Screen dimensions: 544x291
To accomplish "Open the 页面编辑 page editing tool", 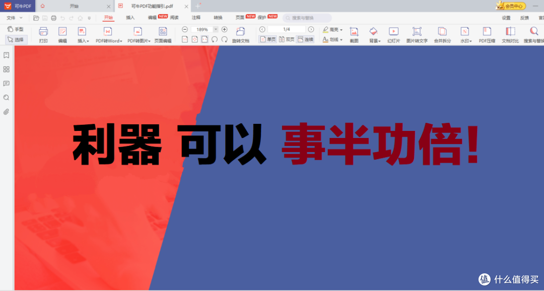I will tap(163, 35).
